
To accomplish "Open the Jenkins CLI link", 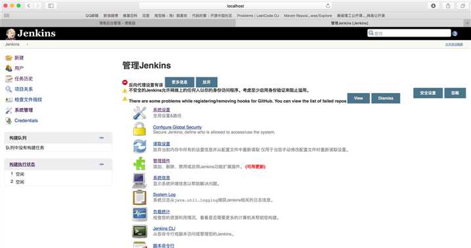I will pyautogui.click(x=164, y=228).
